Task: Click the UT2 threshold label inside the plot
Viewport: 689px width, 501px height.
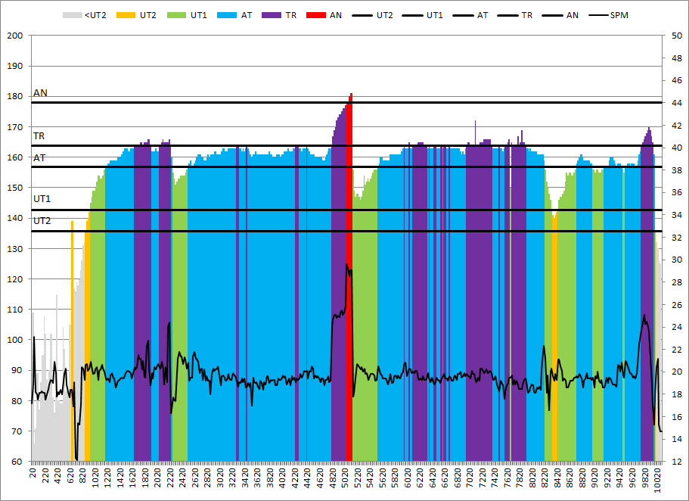Action: click(x=42, y=220)
